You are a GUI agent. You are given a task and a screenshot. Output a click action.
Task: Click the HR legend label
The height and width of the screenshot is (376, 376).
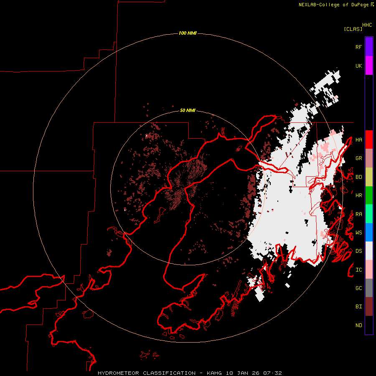click(x=358, y=196)
